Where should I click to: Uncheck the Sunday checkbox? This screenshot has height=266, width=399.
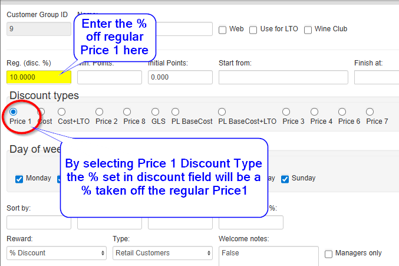[x=285, y=179]
